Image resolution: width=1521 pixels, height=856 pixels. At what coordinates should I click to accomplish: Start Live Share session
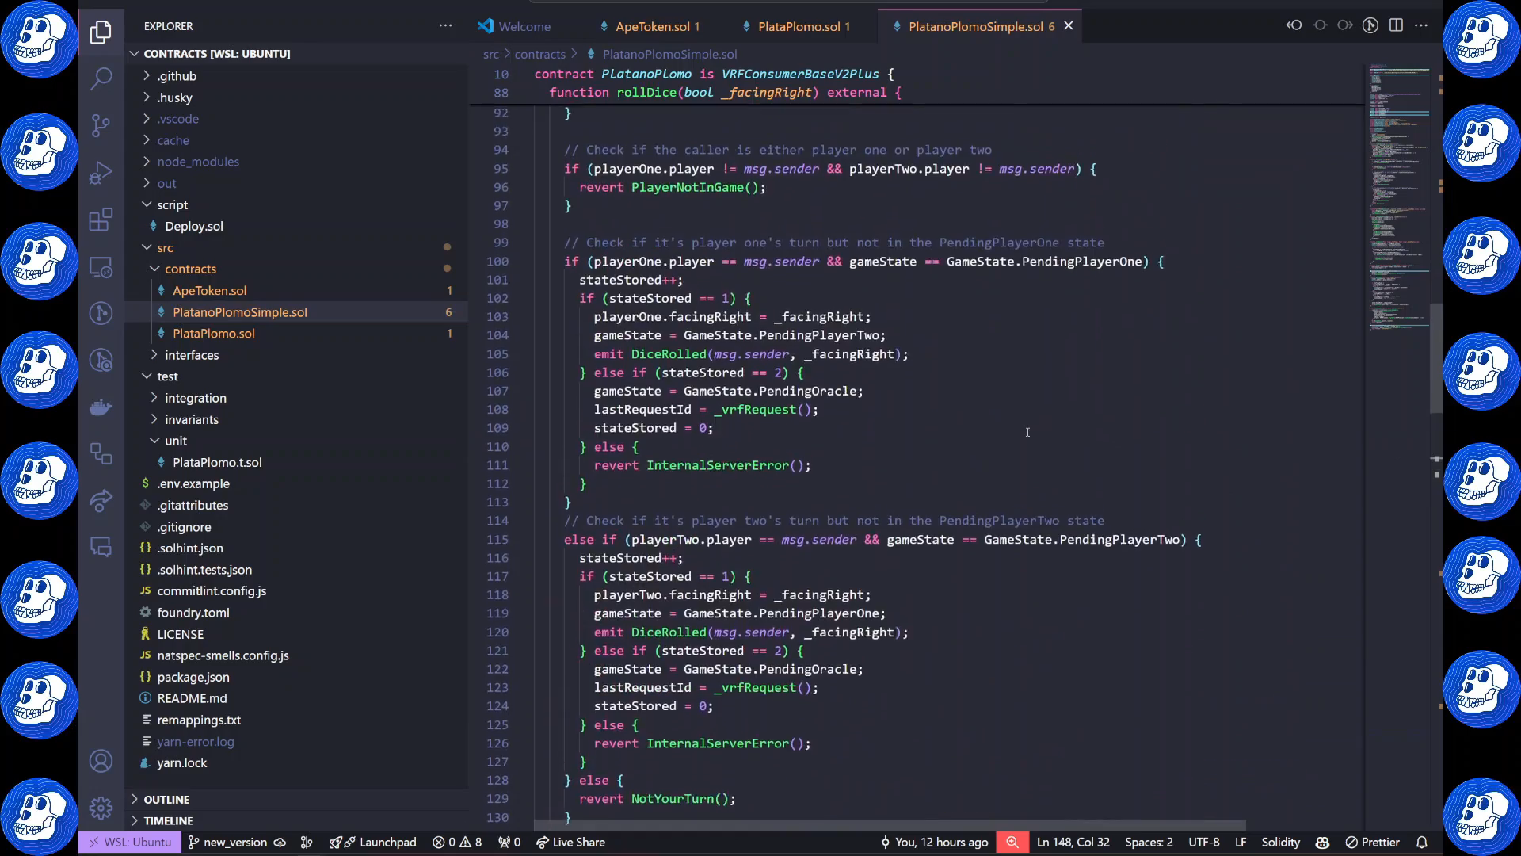pyautogui.click(x=570, y=843)
